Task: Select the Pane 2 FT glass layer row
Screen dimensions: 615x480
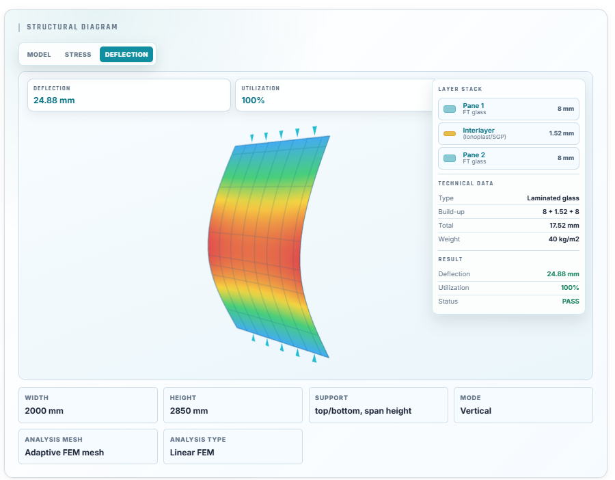Action: (x=508, y=158)
